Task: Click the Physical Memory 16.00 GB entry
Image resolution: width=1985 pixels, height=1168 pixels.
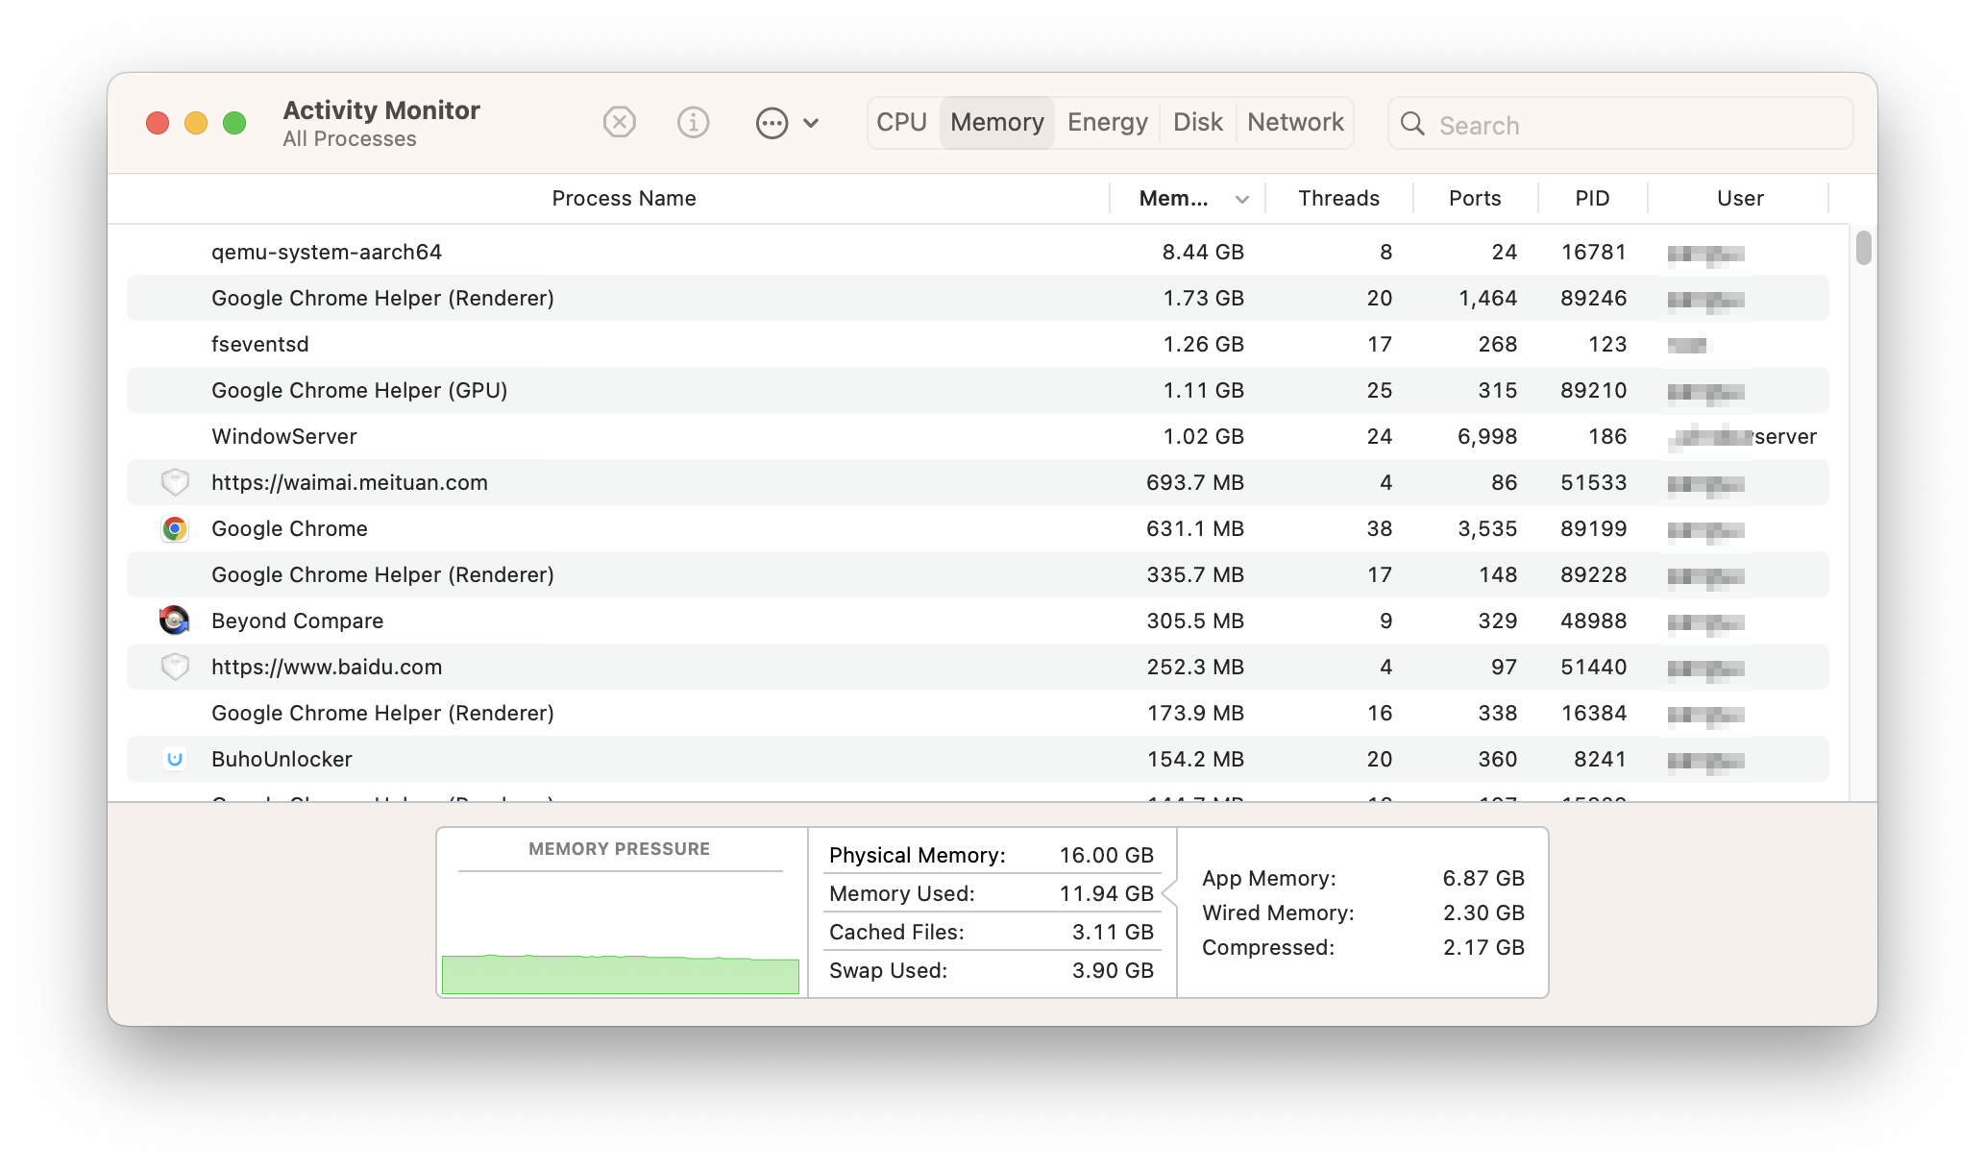Action: pos(992,855)
